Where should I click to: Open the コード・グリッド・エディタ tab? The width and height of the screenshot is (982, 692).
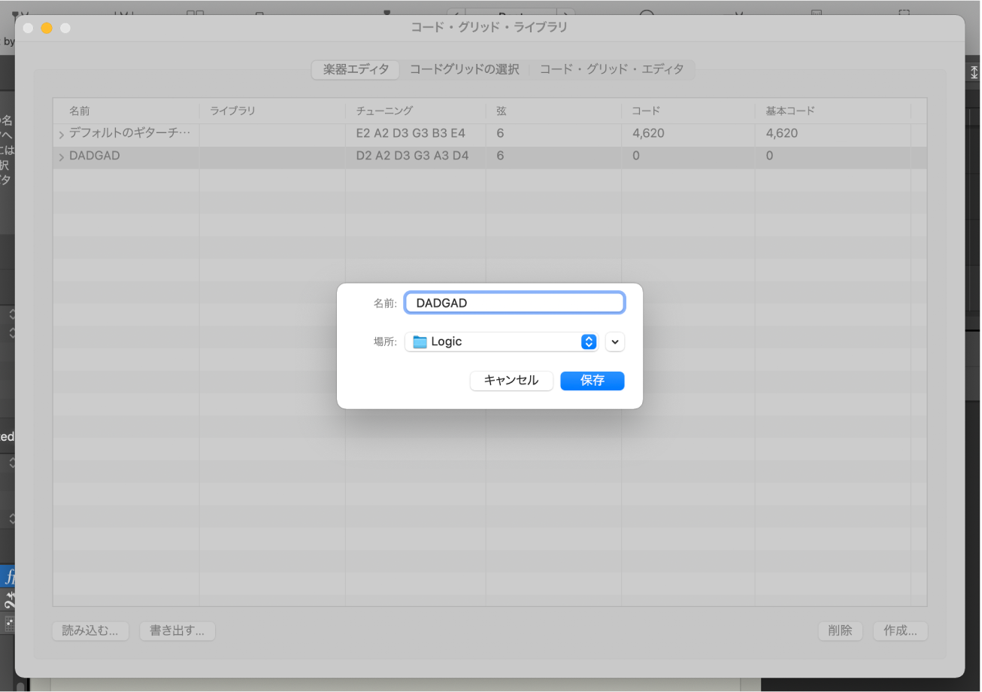(x=614, y=69)
